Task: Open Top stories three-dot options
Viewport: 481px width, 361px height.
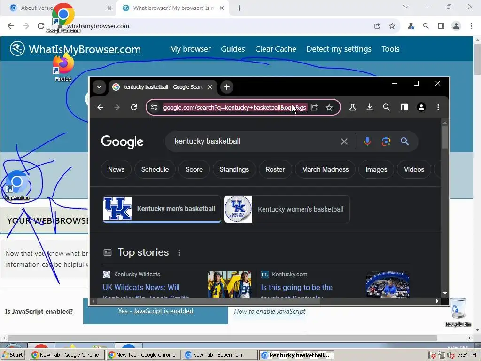Action: (179, 252)
